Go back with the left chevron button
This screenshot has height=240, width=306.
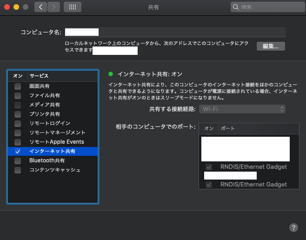40,7
